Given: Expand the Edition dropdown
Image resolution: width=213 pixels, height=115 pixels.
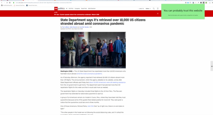Looking at the screenshot, I should tap(148, 9).
